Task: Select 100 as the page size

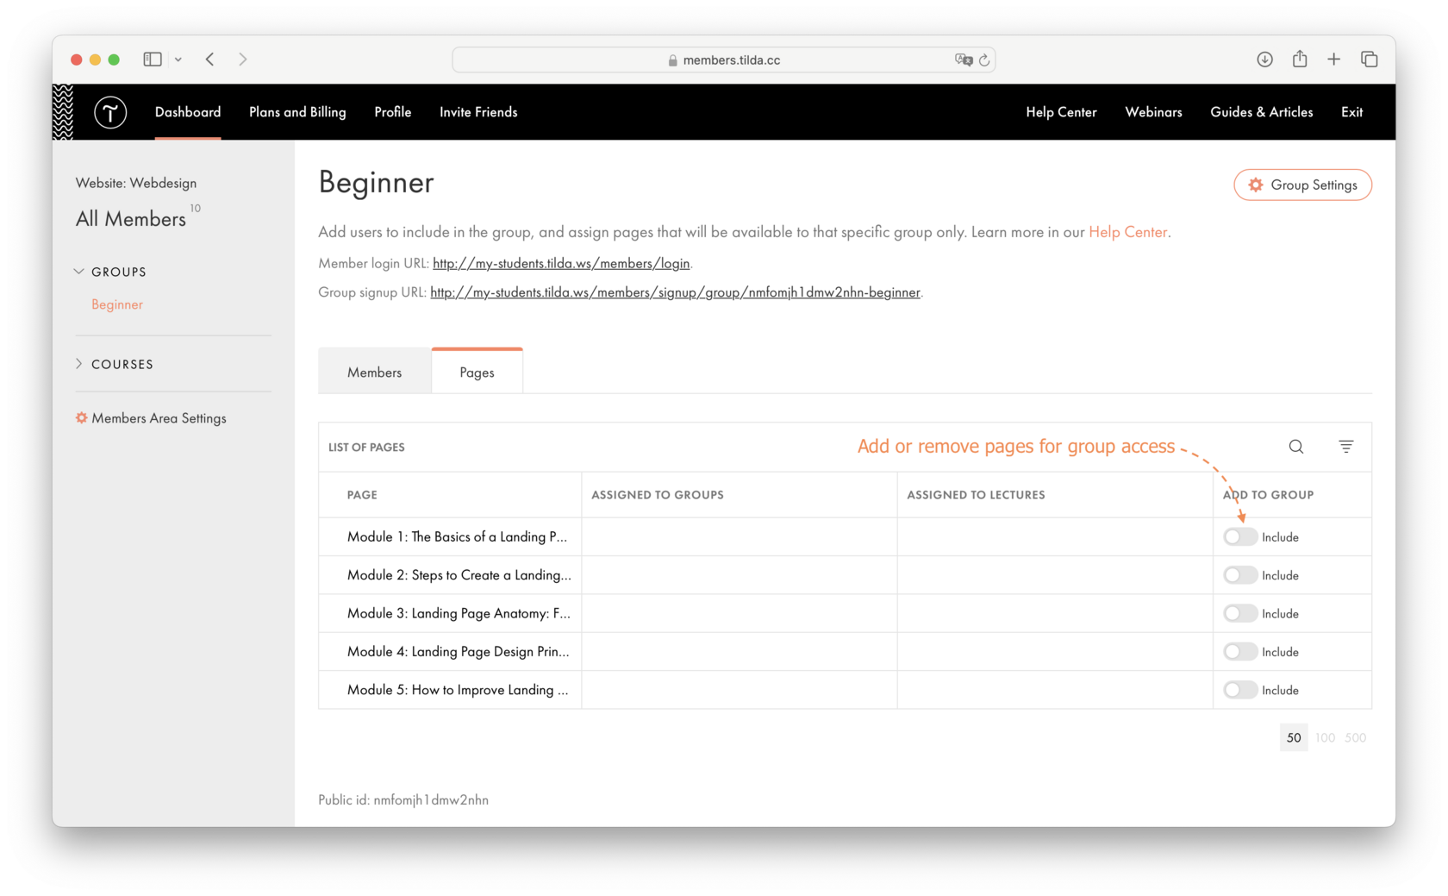Action: (x=1325, y=737)
